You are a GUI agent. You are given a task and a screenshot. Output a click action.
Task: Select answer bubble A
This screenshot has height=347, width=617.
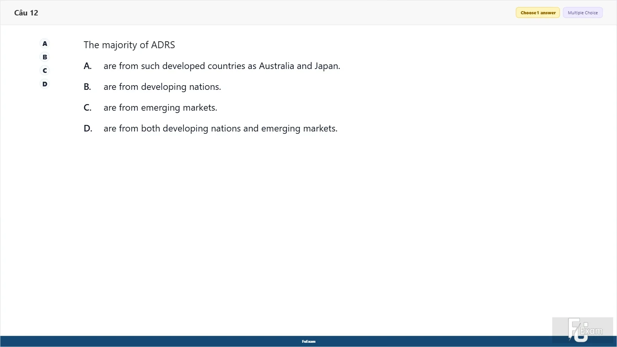coord(45,44)
